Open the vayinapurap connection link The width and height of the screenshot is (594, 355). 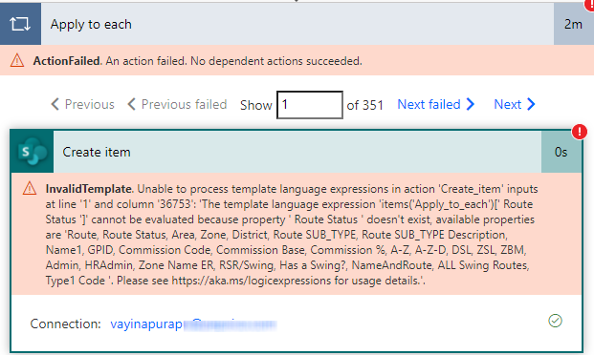(x=193, y=324)
